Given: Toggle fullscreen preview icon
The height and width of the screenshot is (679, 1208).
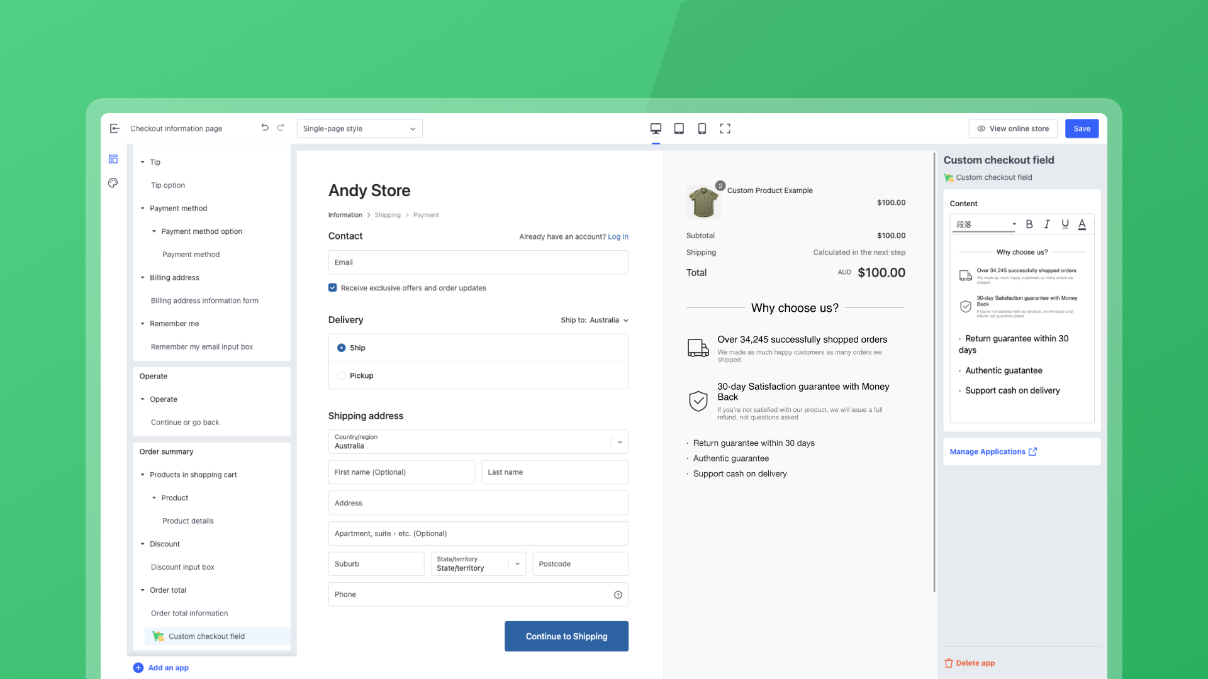Looking at the screenshot, I should pyautogui.click(x=725, y=128).
